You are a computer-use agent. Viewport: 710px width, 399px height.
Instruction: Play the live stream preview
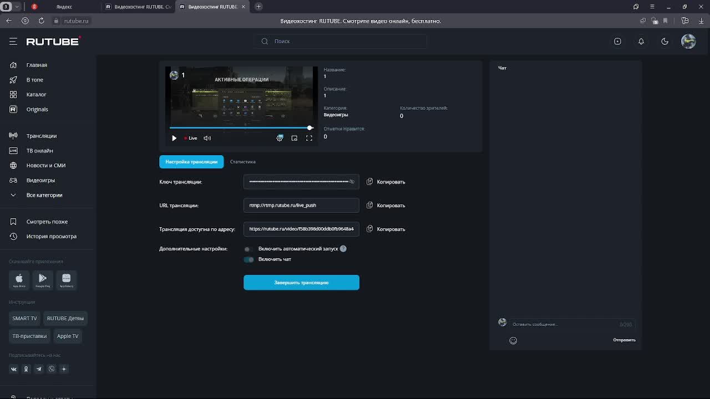click(x=174, y=138)
